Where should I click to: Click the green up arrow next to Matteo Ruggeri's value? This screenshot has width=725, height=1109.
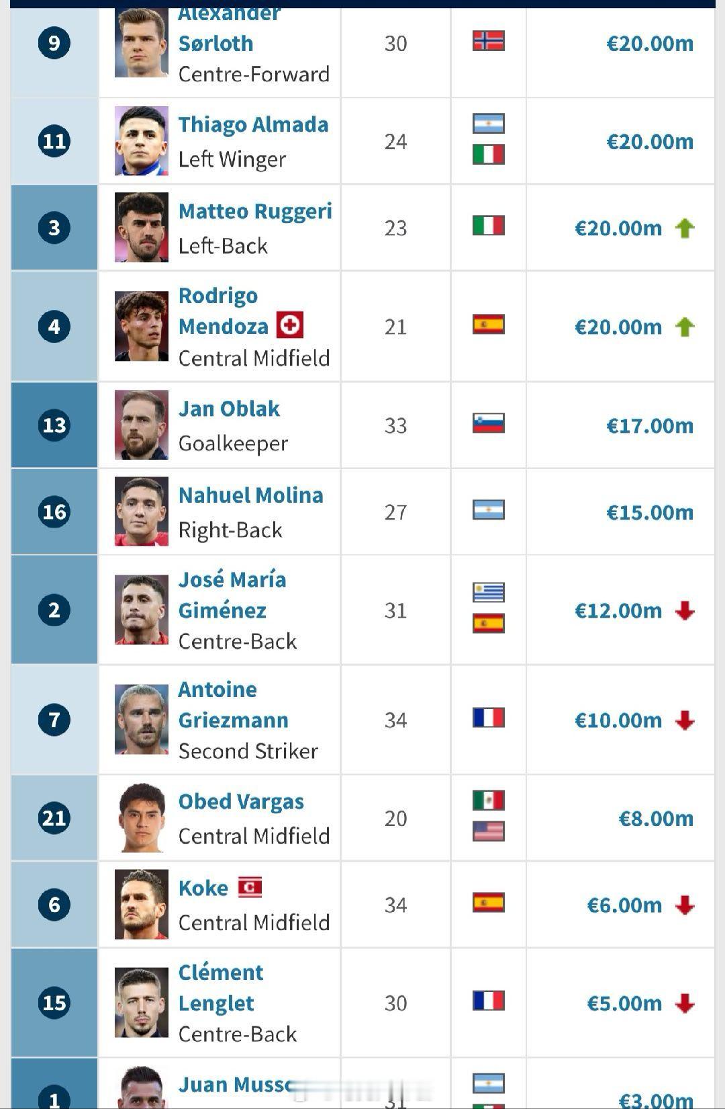coord(685,229)
